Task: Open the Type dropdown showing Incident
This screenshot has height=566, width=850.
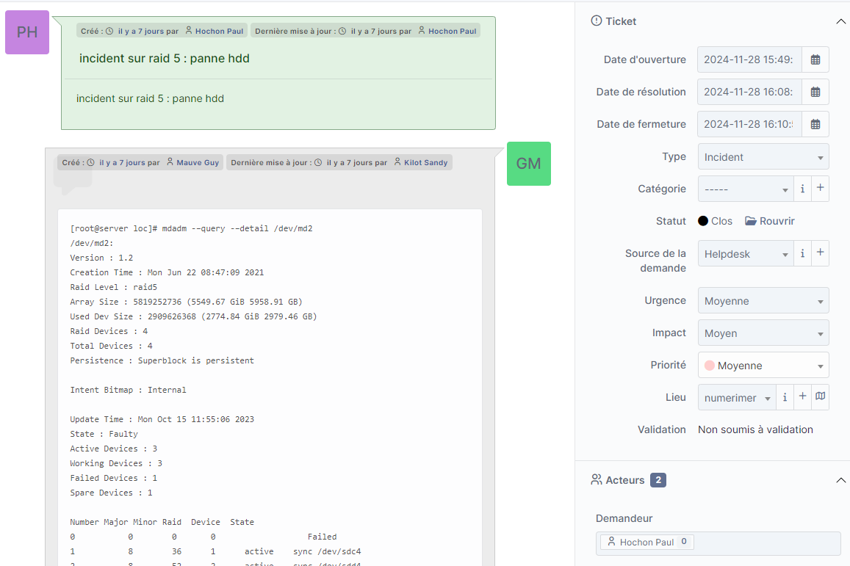Action: click(x=763, y=157)
